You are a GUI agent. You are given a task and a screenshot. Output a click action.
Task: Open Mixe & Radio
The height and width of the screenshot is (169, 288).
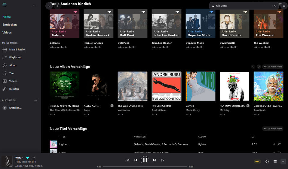click(x=17, y=50)
